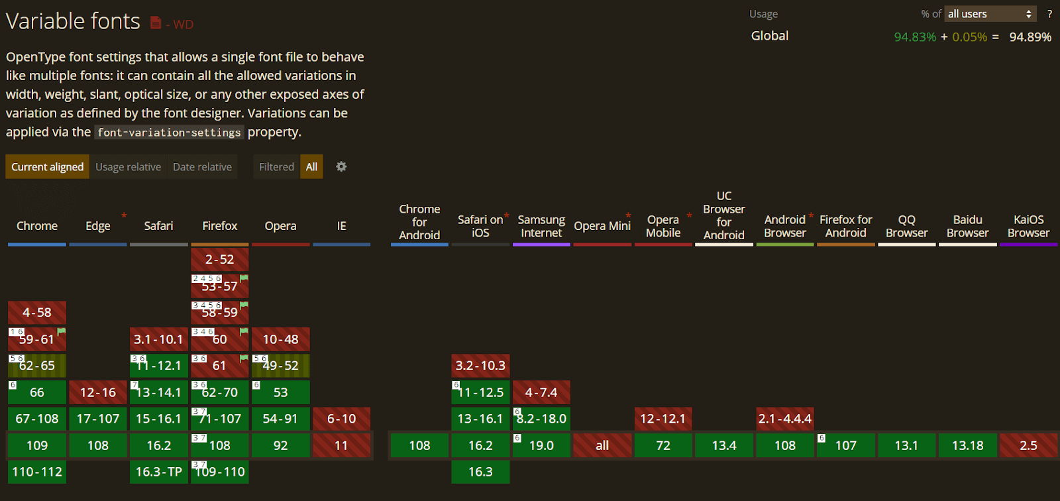Select the KaiOS Browser 2.5 cell

click(1029, 445)
